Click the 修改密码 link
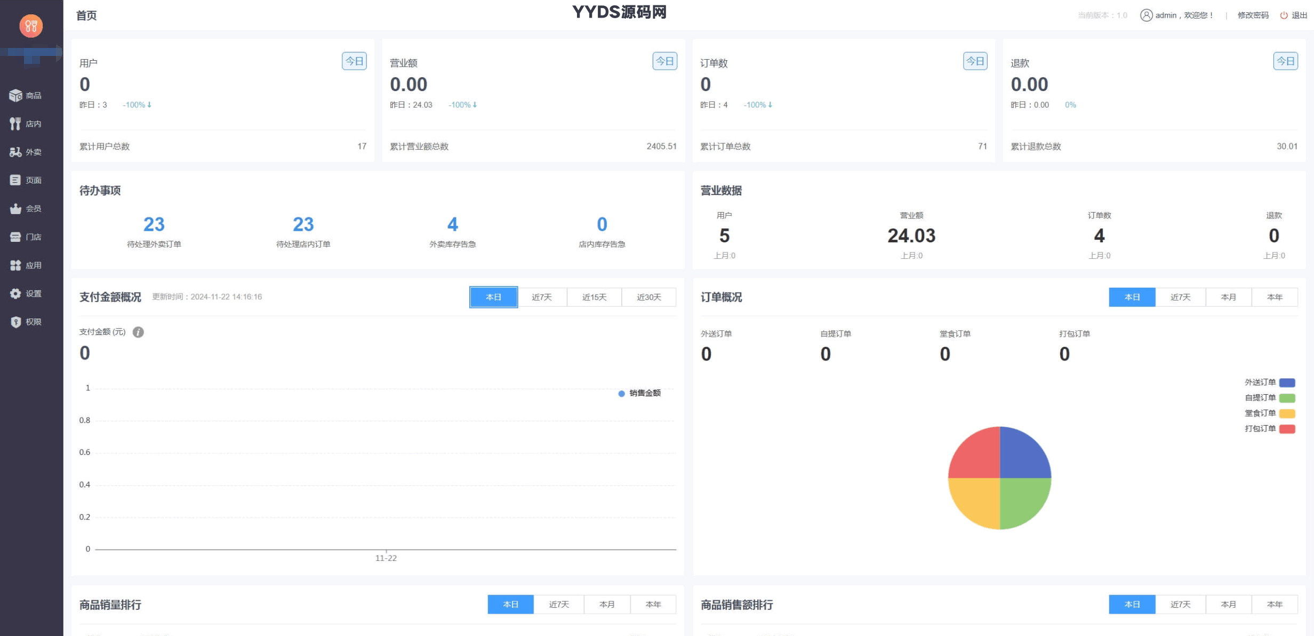Screen dimensions: 1314x636 tap(1253, 15)
